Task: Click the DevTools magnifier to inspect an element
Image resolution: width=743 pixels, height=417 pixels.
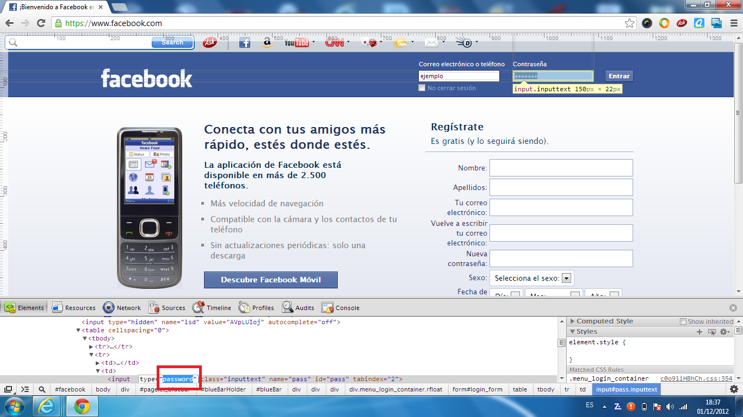Action: 42,389
